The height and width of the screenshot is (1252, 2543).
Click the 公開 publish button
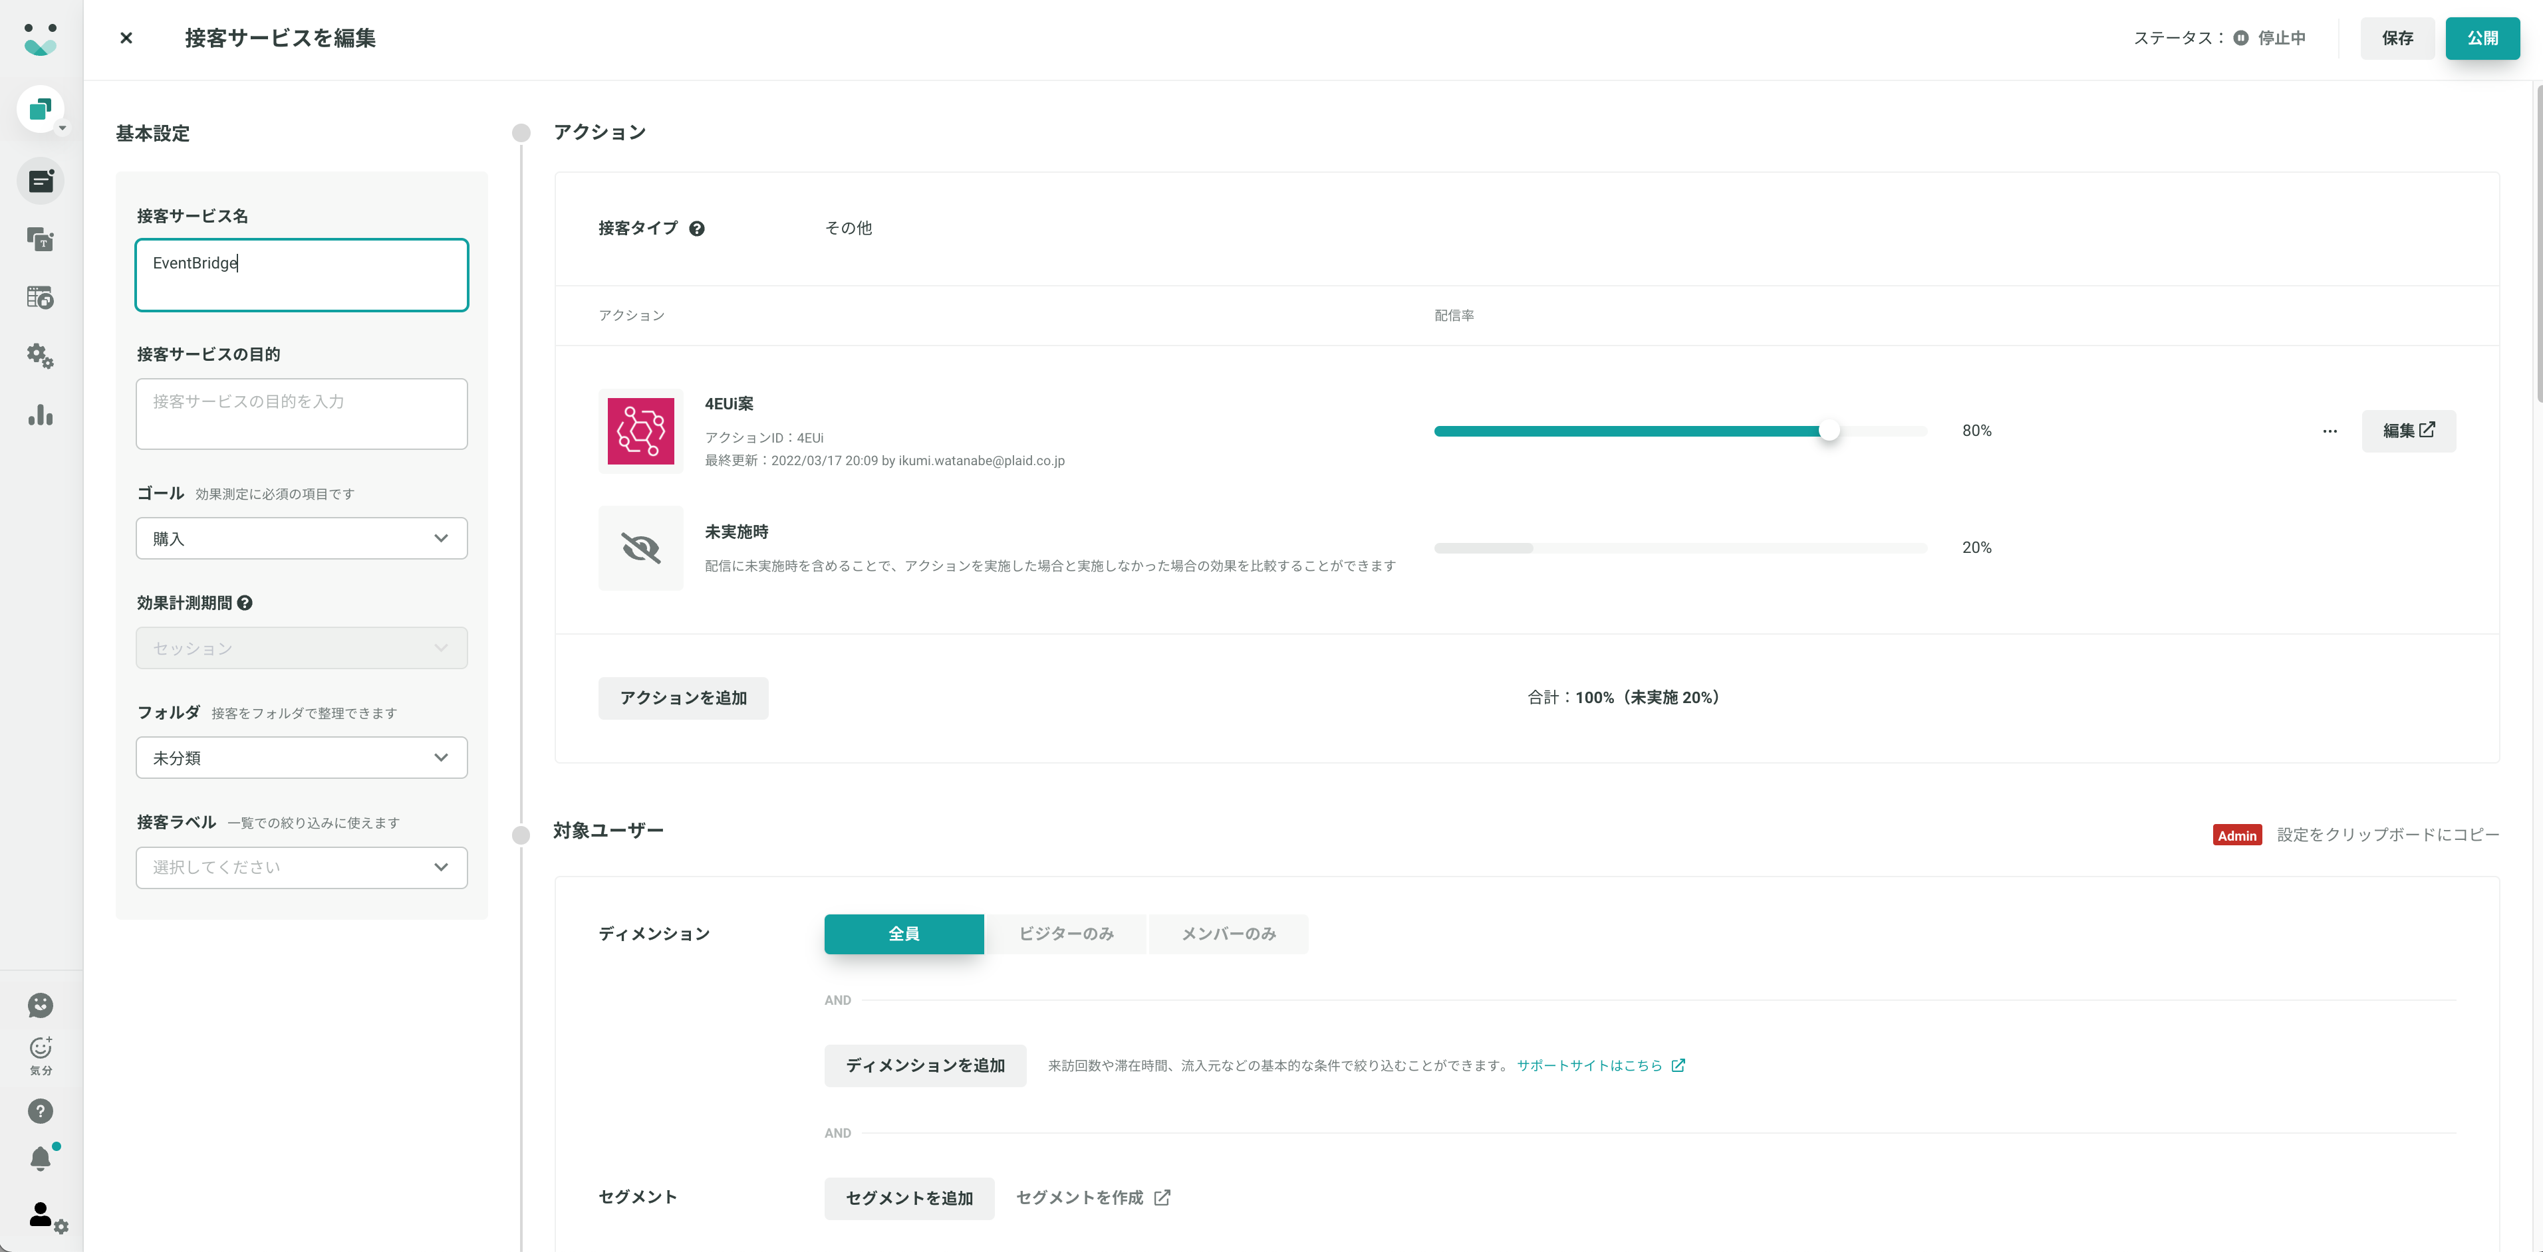(2482, 39)
